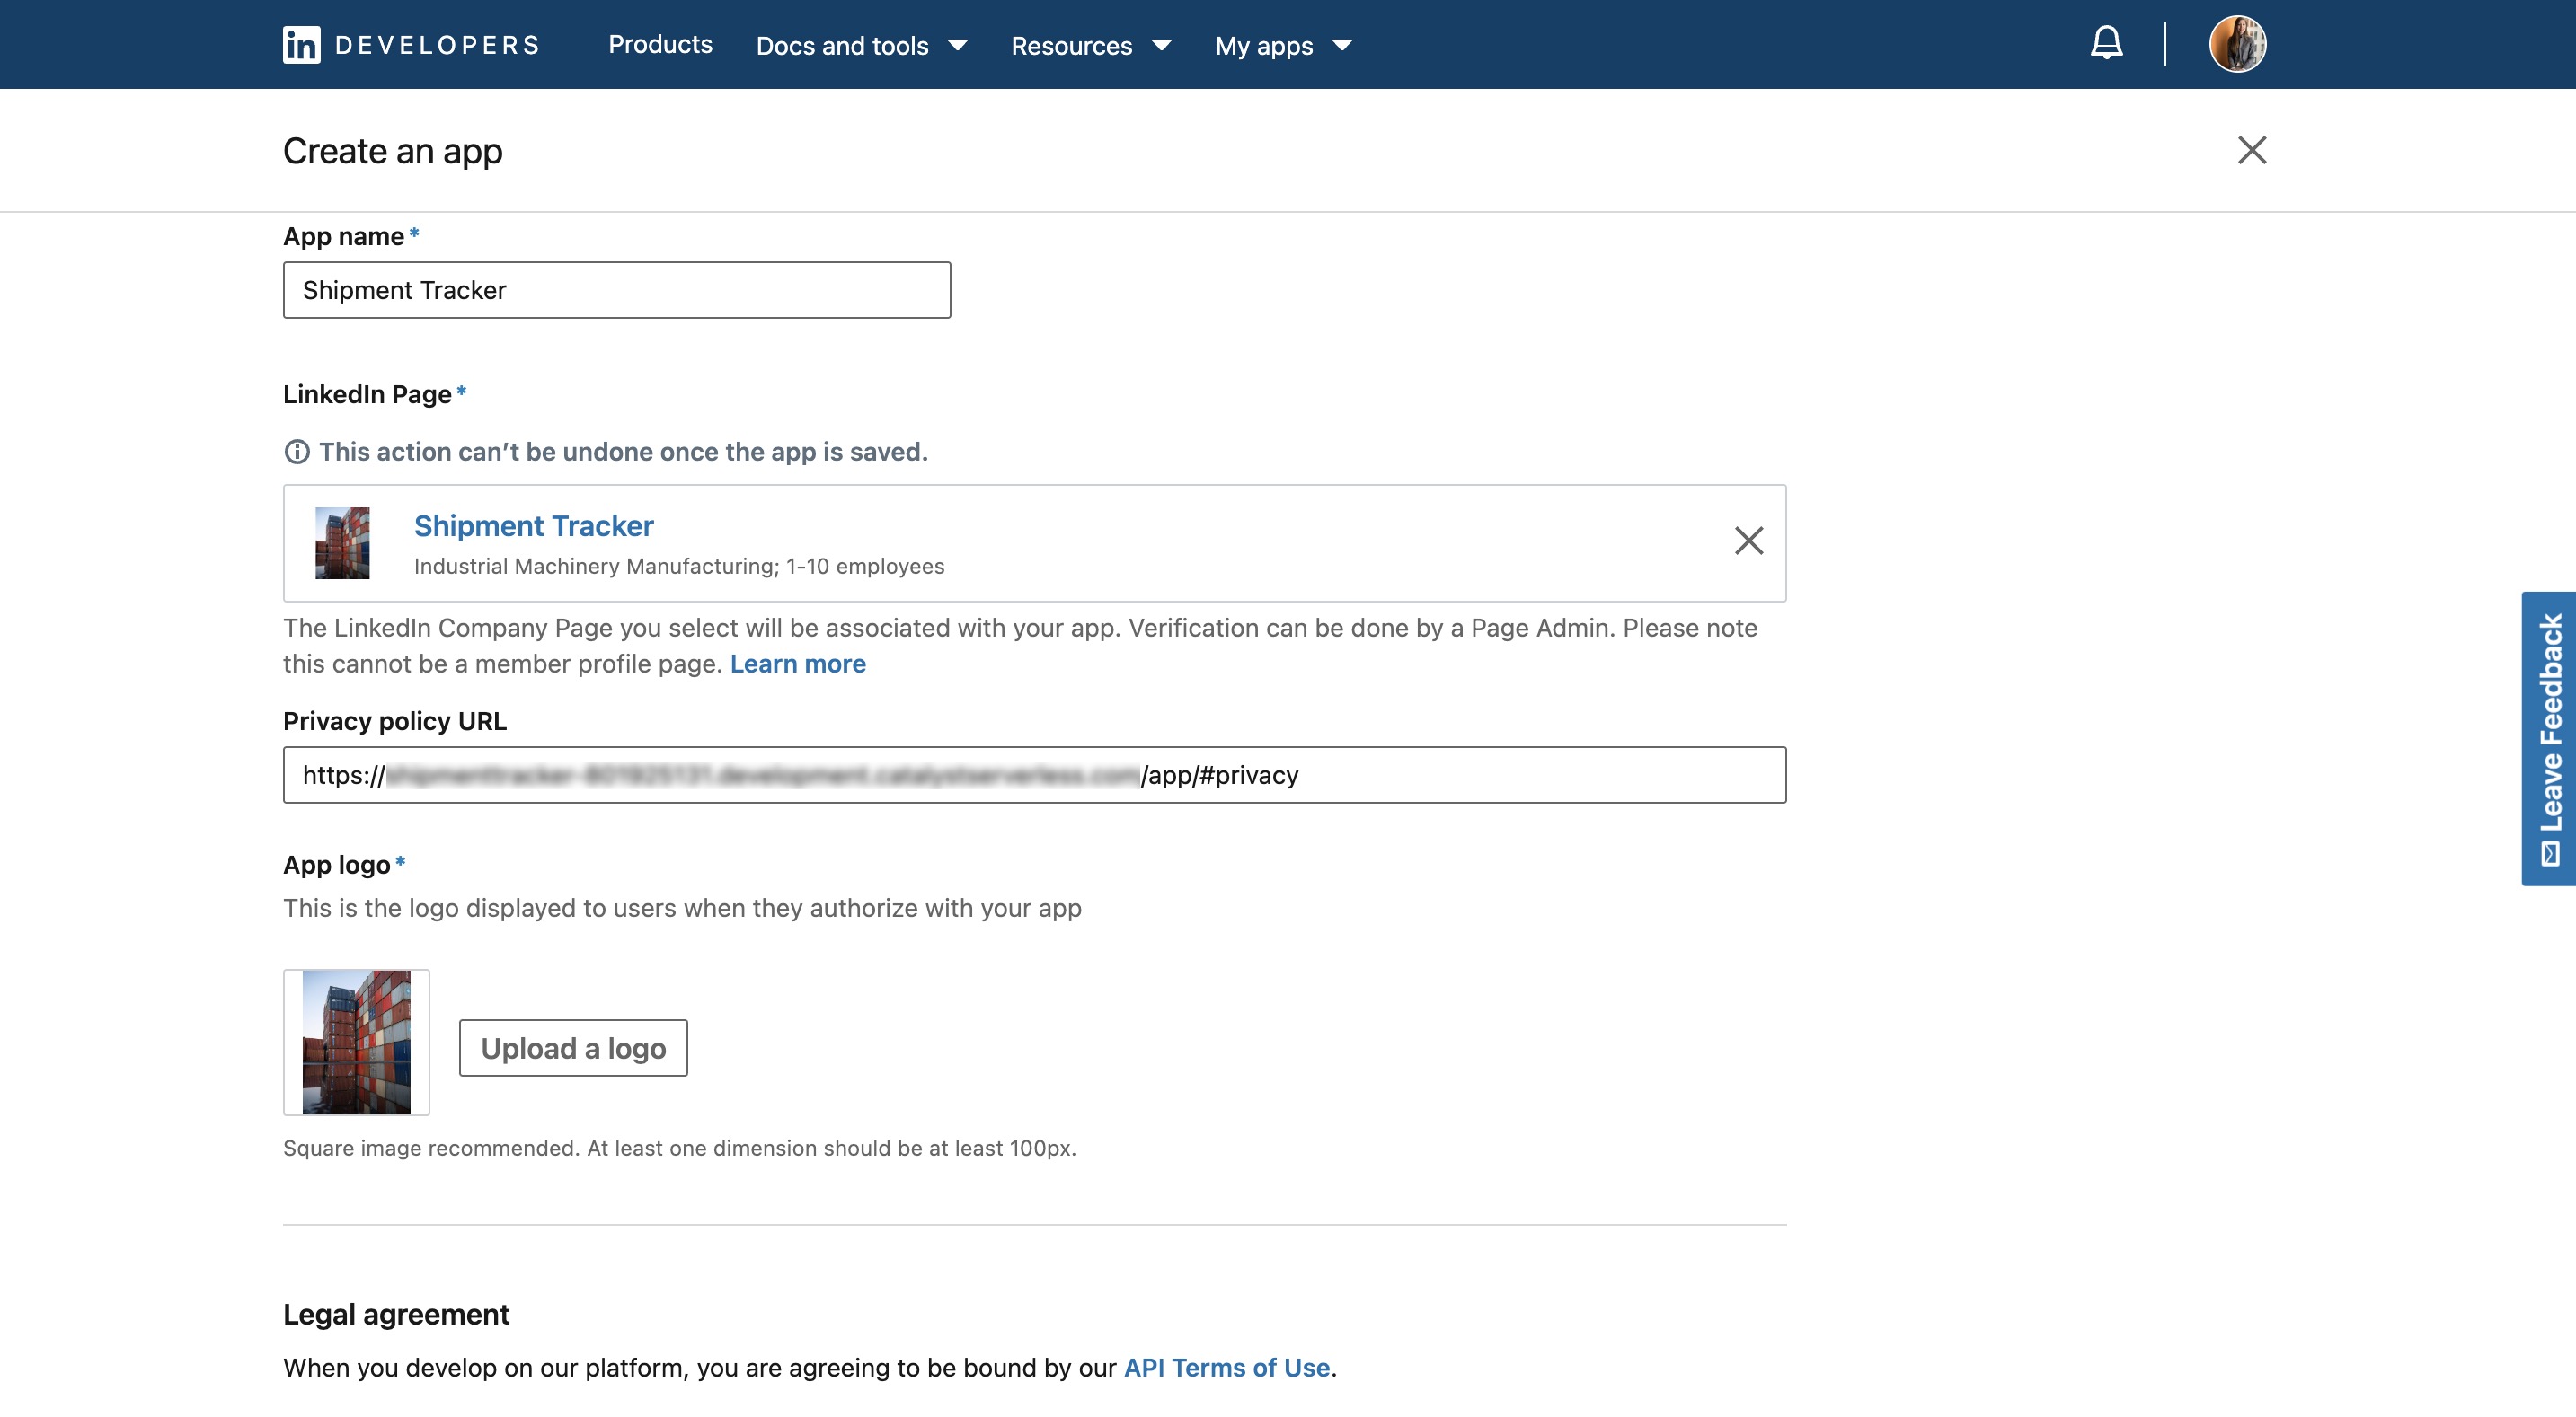Open notifications via the bell icon

(x=2105, y=43)
